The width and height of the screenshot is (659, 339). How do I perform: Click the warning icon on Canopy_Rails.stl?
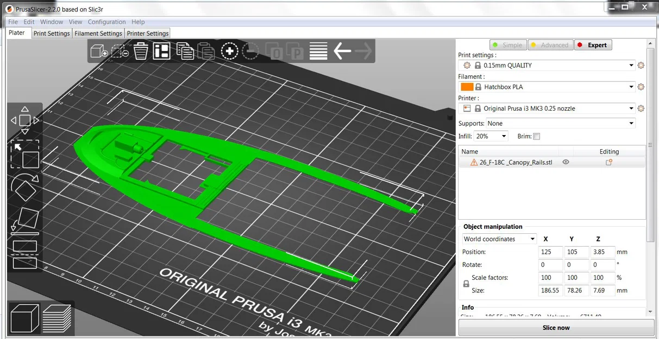tap(474, 162)
